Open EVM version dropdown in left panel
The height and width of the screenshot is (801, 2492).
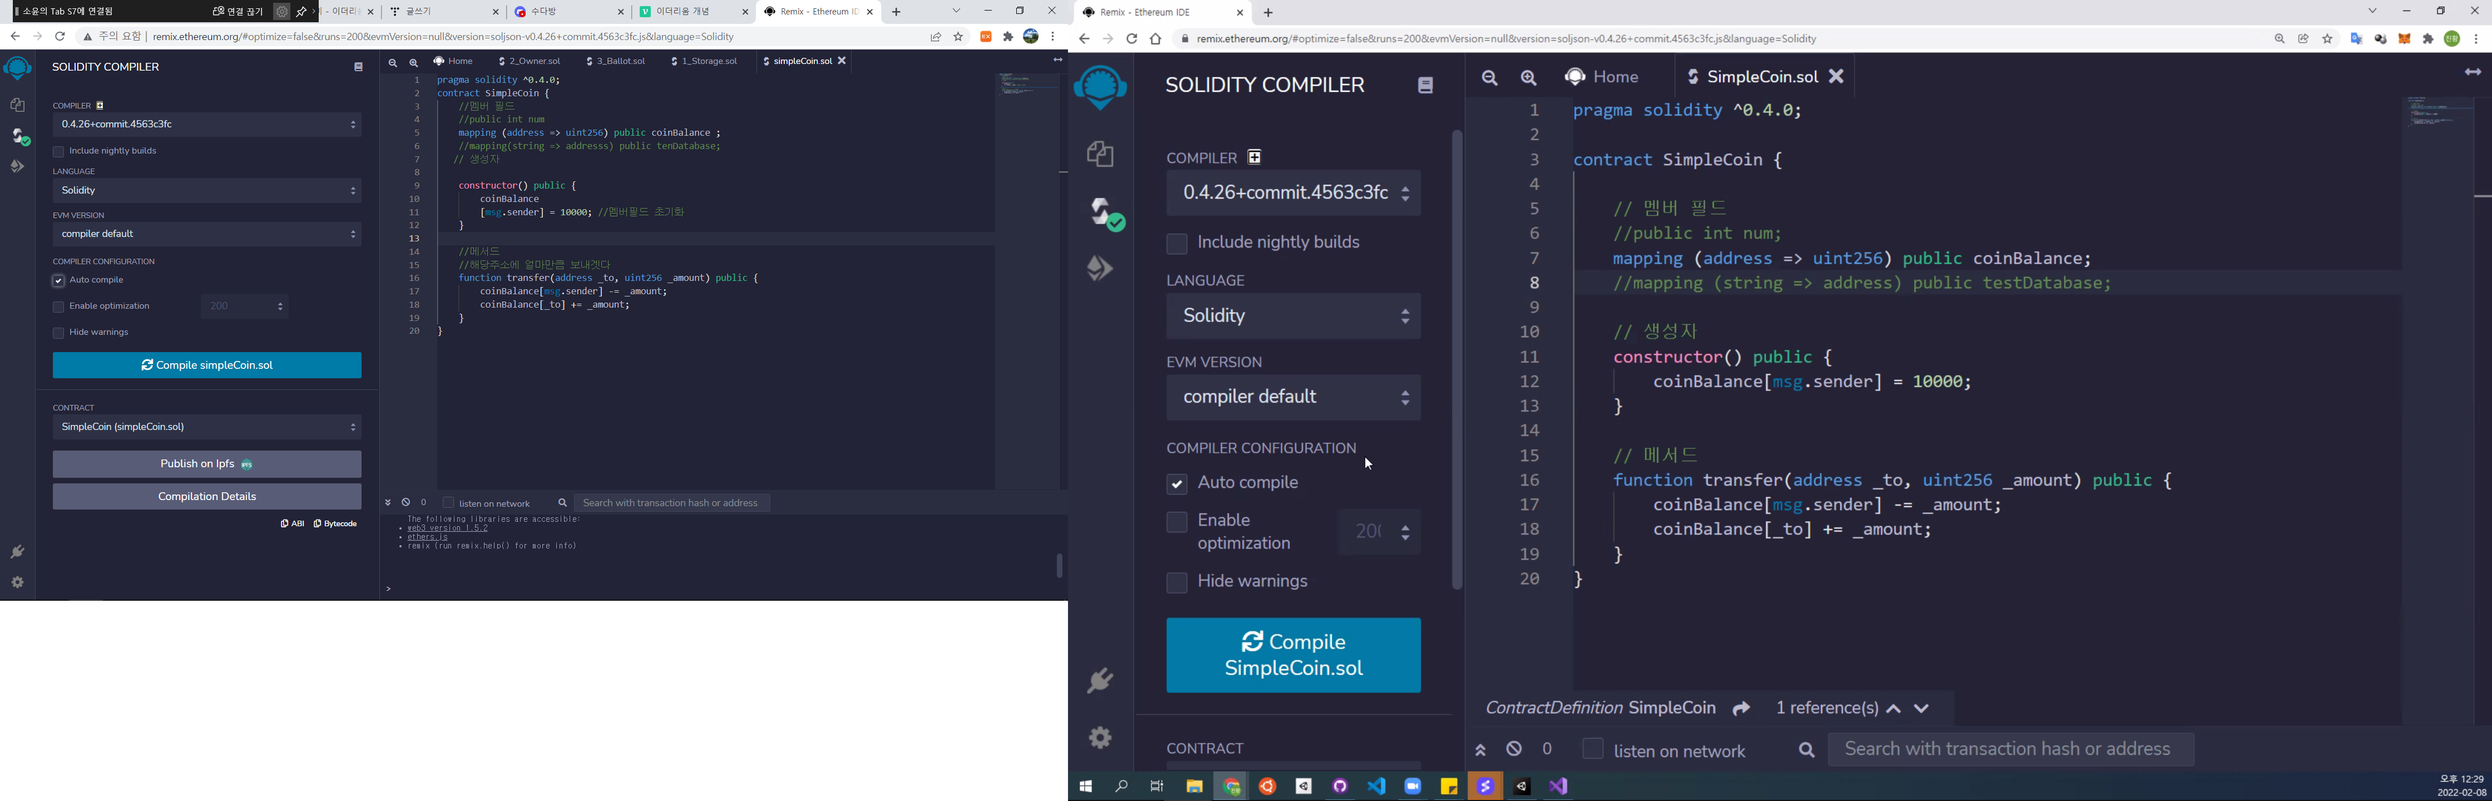206,234
